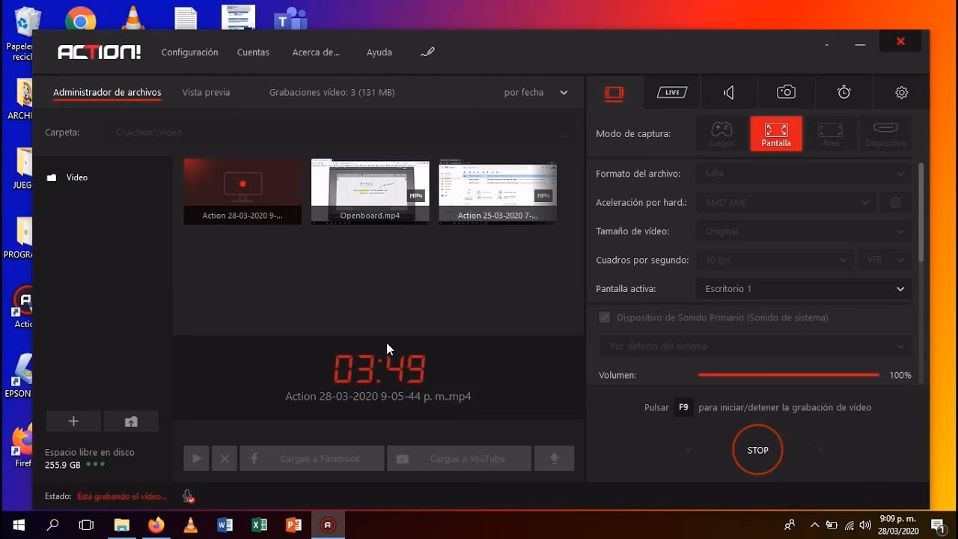Open Tamaño de vídeo Original dropdown
This screenshot has height=539, width=958.
tap(803, 231)
